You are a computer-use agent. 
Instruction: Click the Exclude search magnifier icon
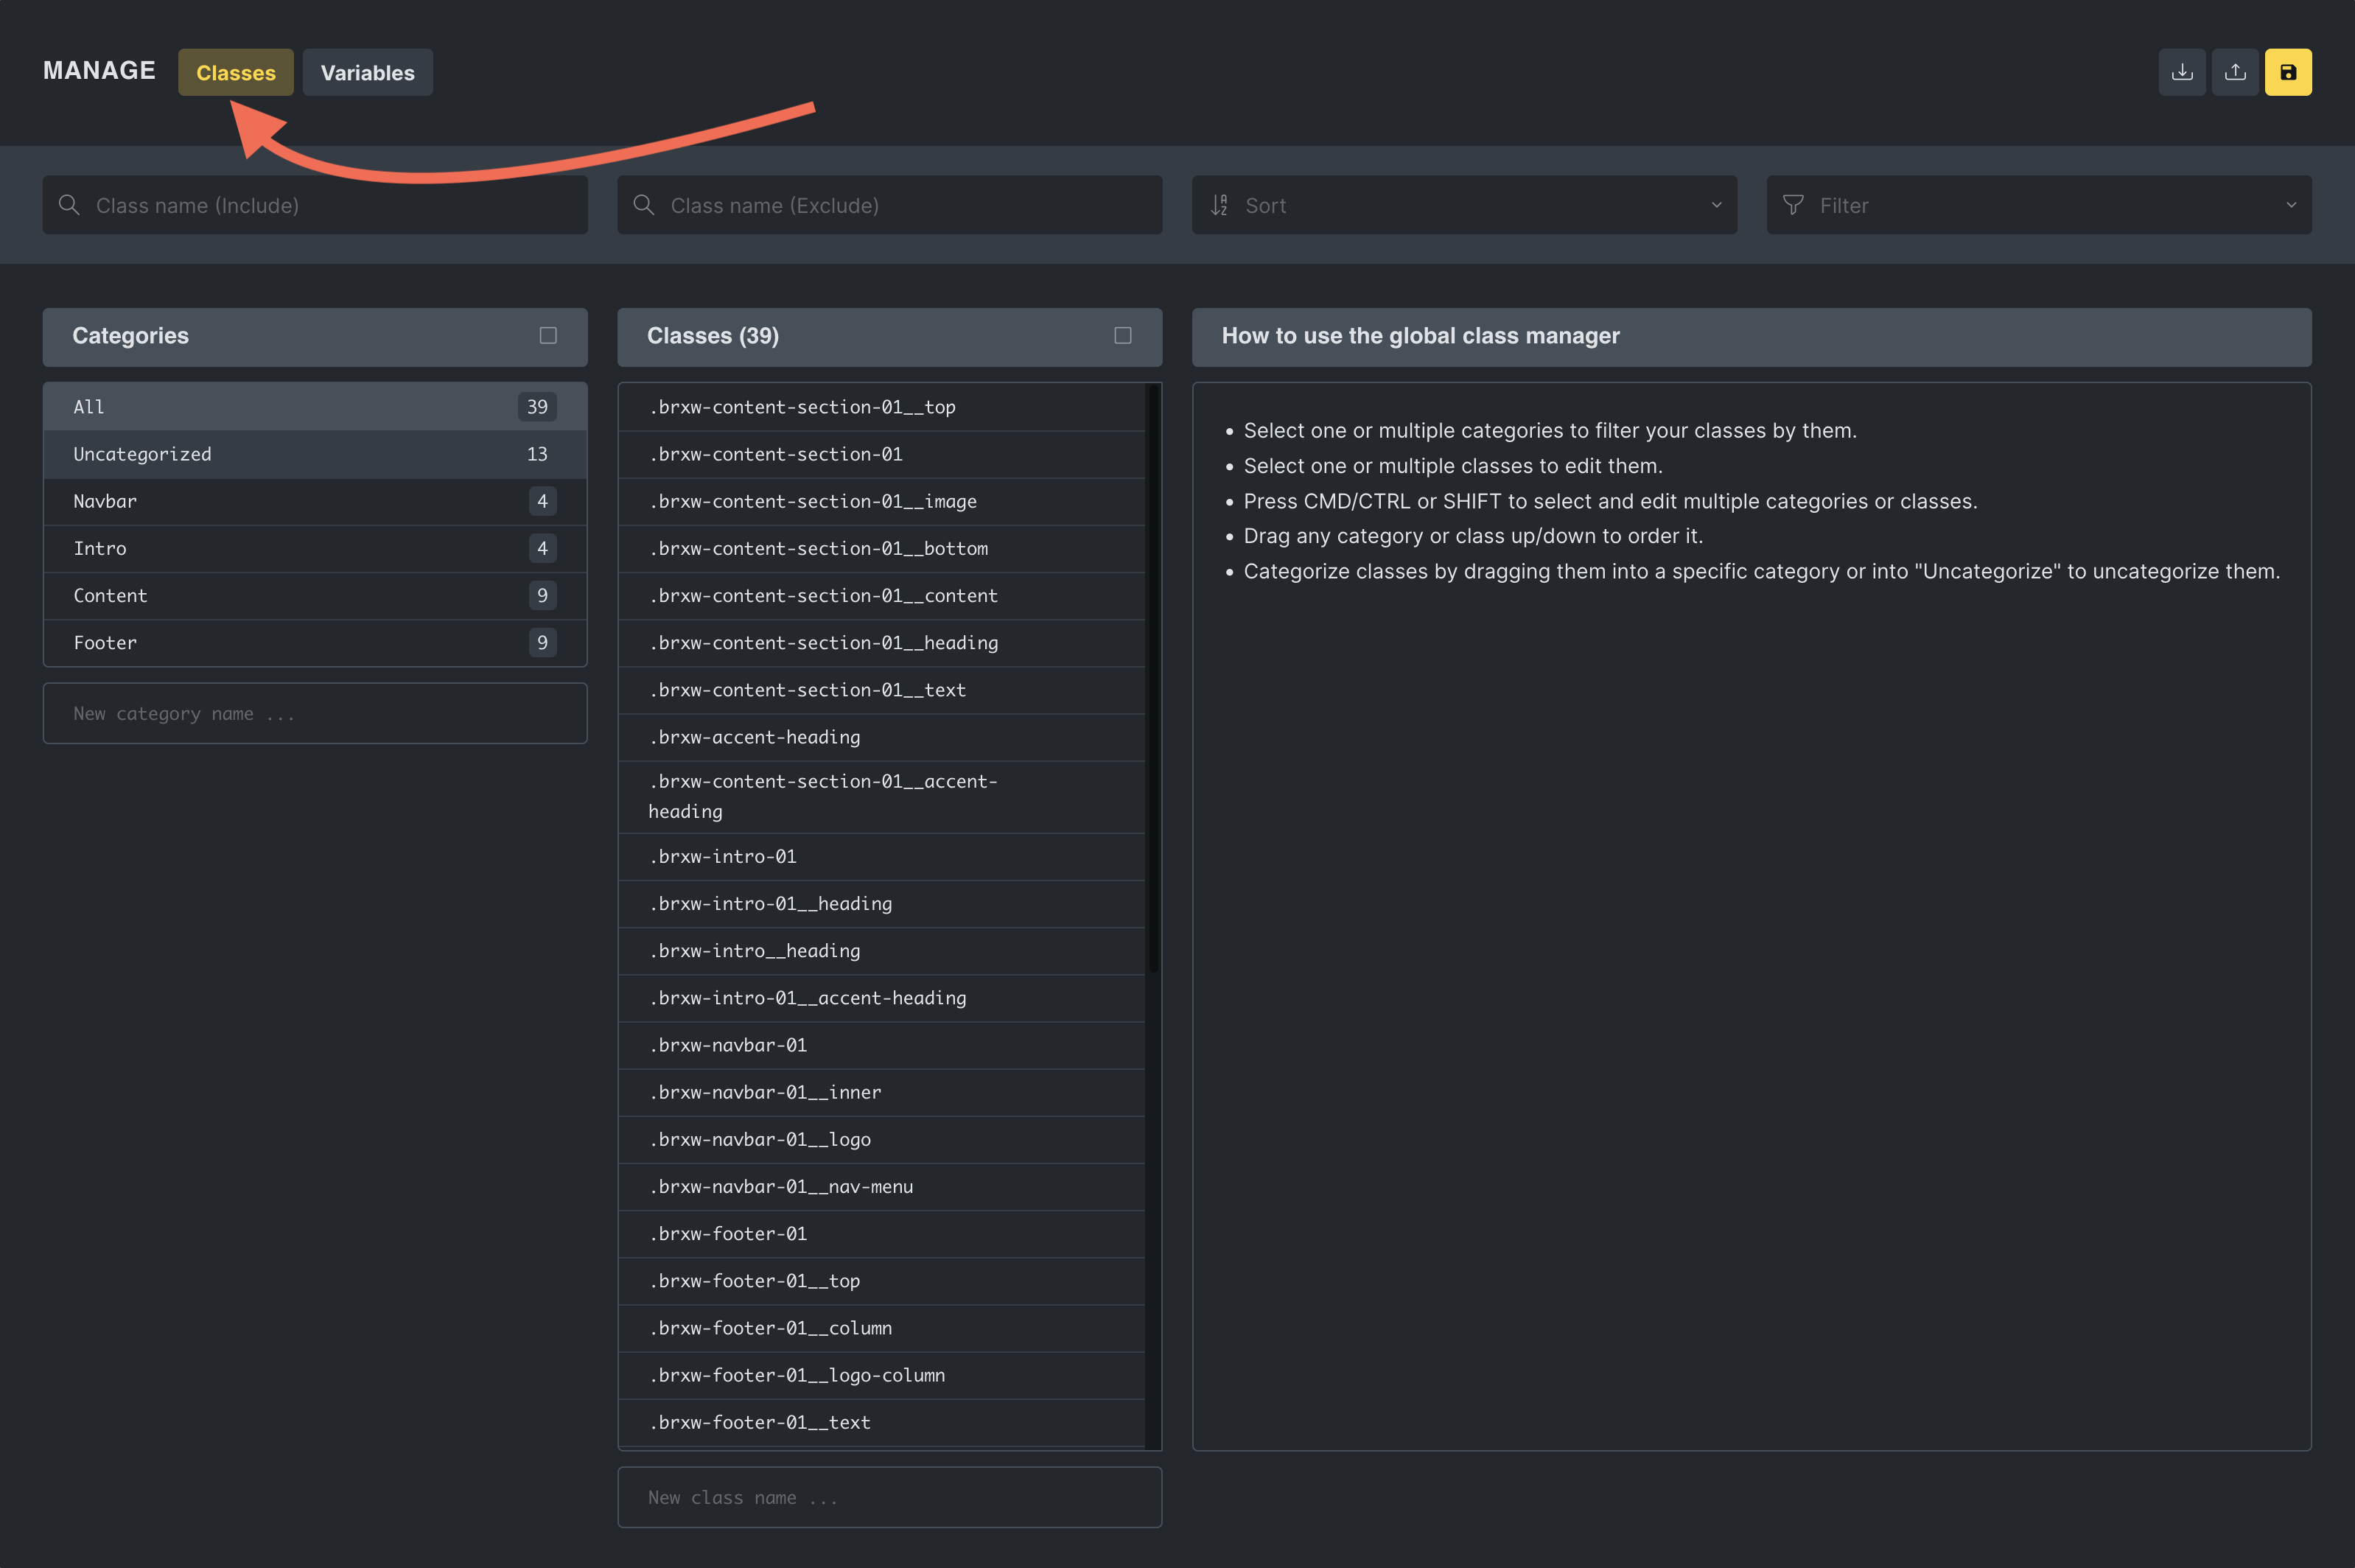pyautogui.click(x=644, y=205)
